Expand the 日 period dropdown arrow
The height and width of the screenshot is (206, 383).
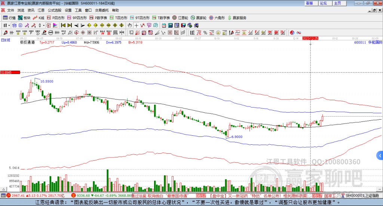[x=9, y=25]
